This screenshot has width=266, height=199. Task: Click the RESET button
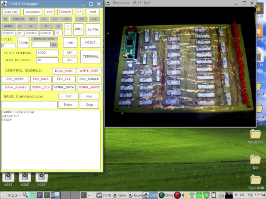tap(91, 42)
